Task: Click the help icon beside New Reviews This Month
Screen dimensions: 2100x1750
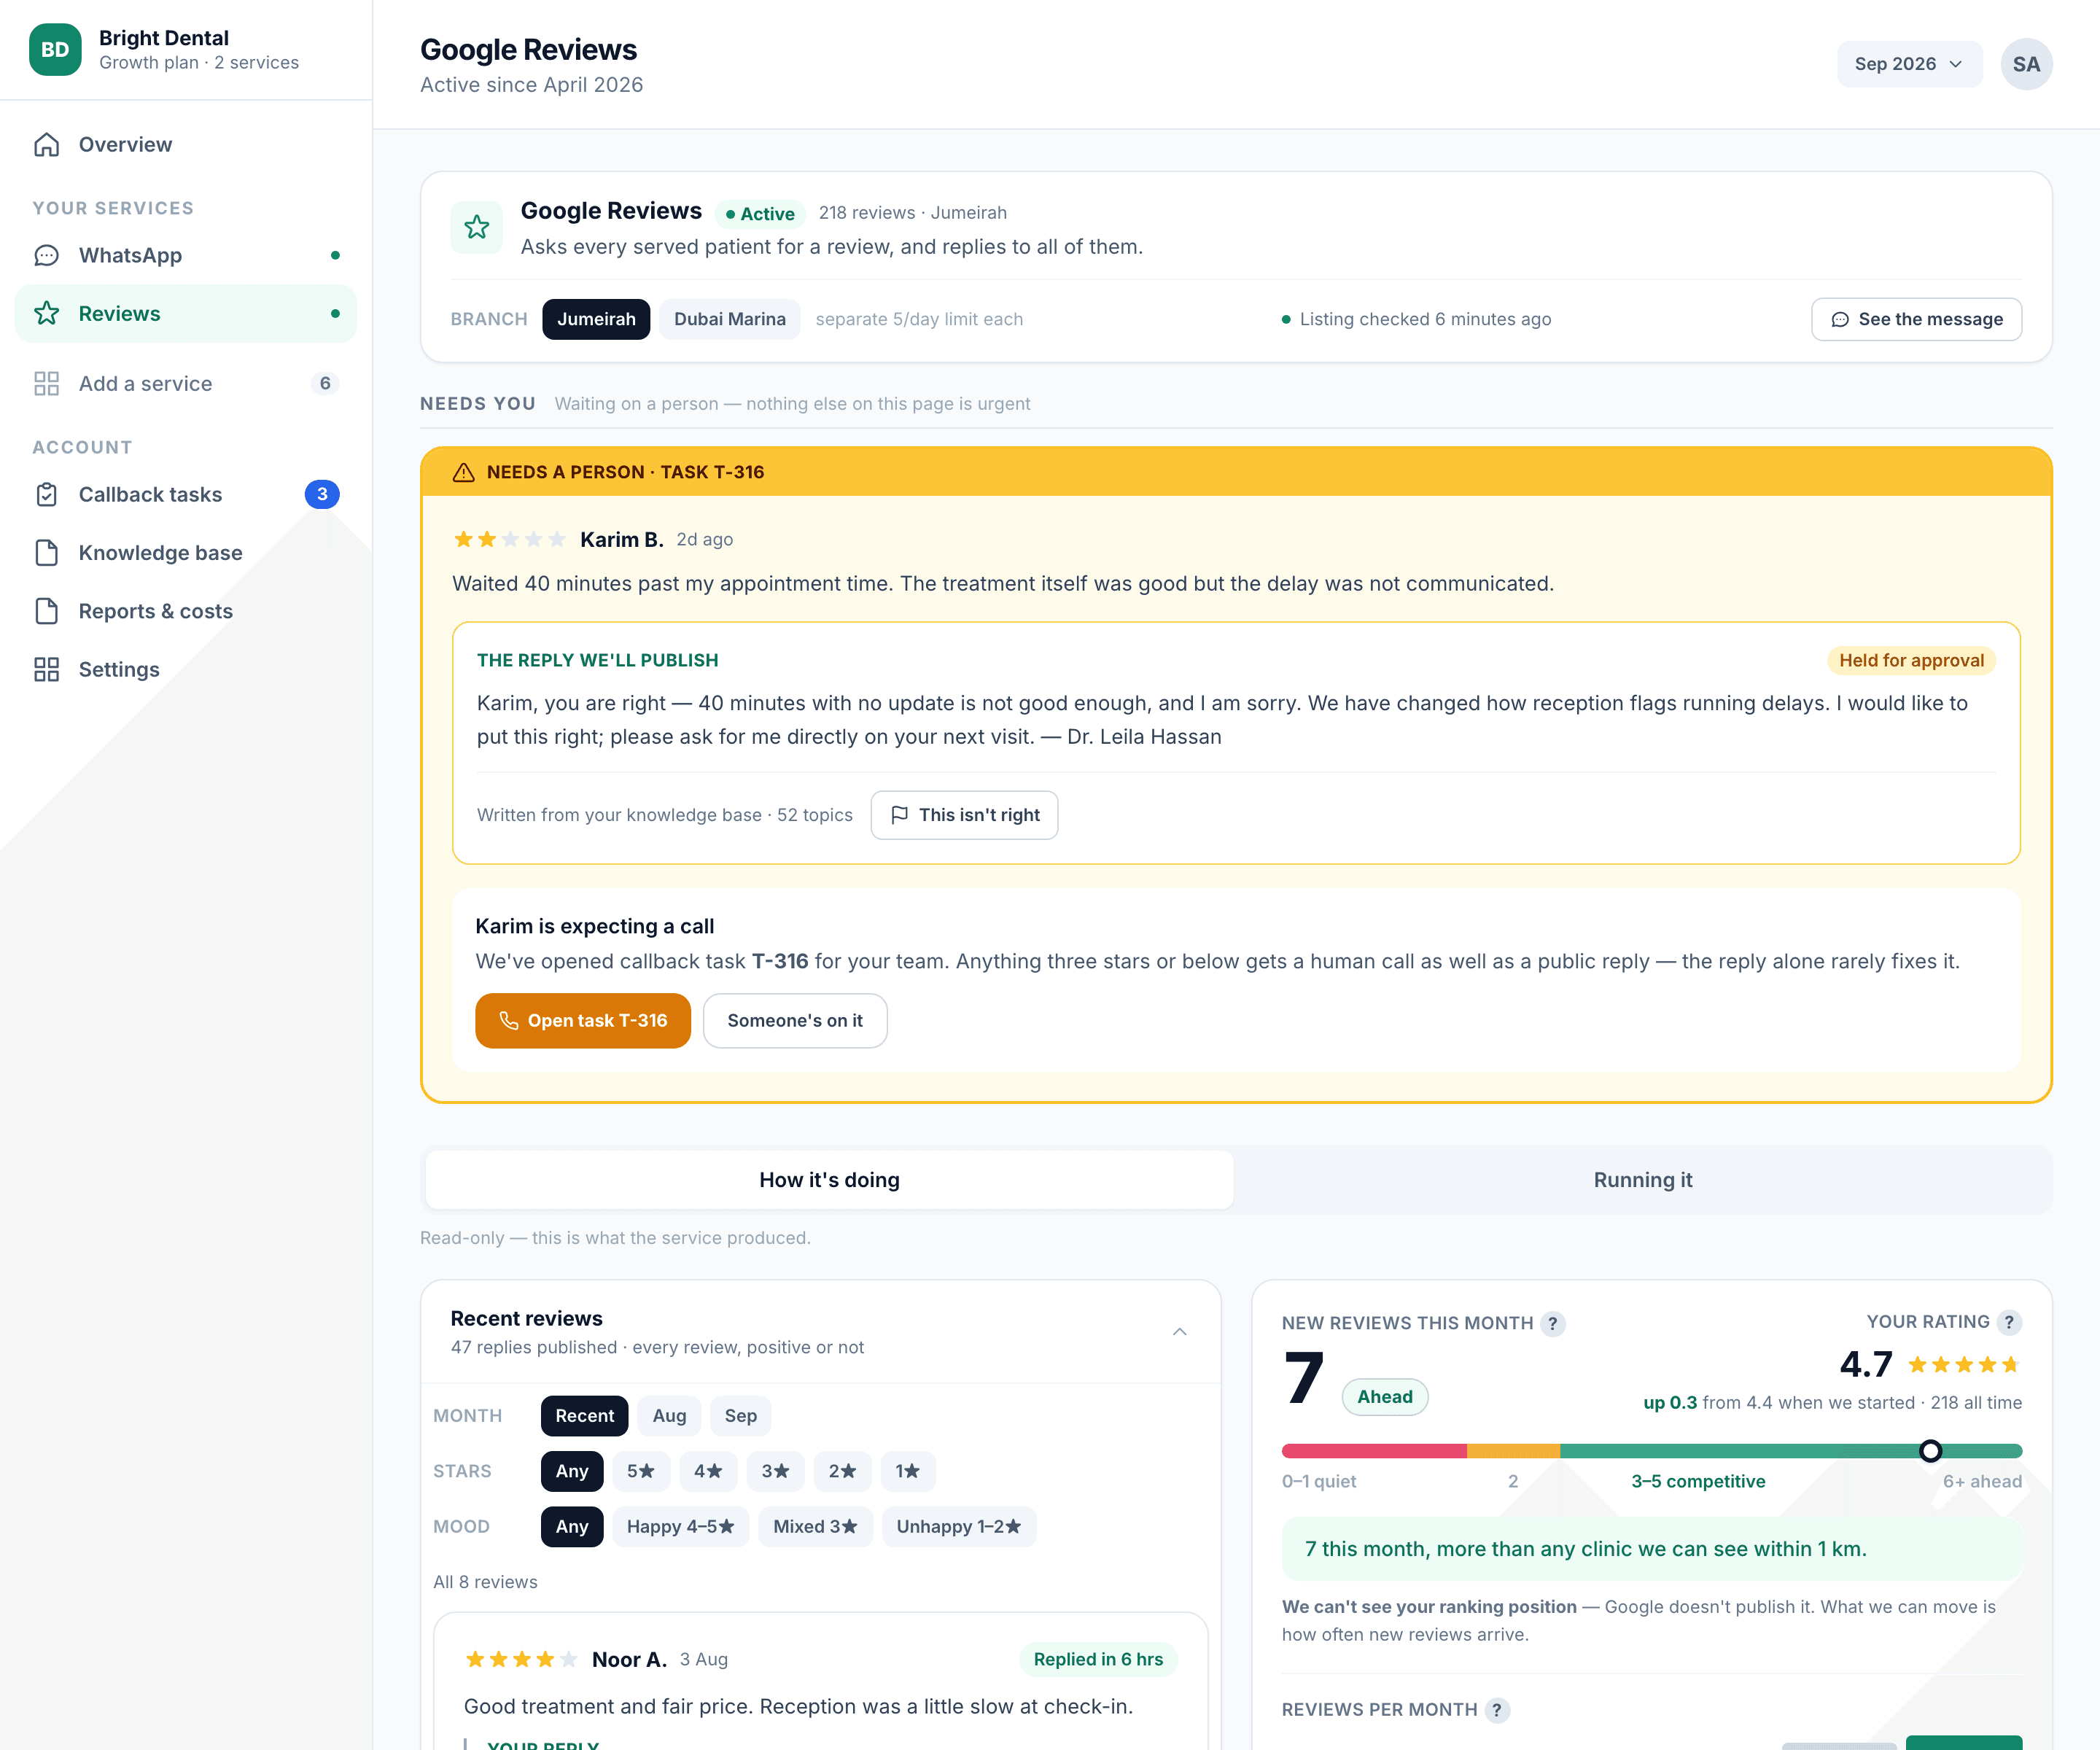Action: (x=1552, y=1324)
